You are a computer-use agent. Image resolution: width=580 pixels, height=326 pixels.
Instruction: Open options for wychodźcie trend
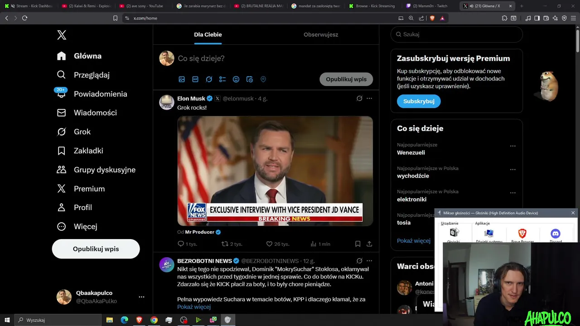512,169
